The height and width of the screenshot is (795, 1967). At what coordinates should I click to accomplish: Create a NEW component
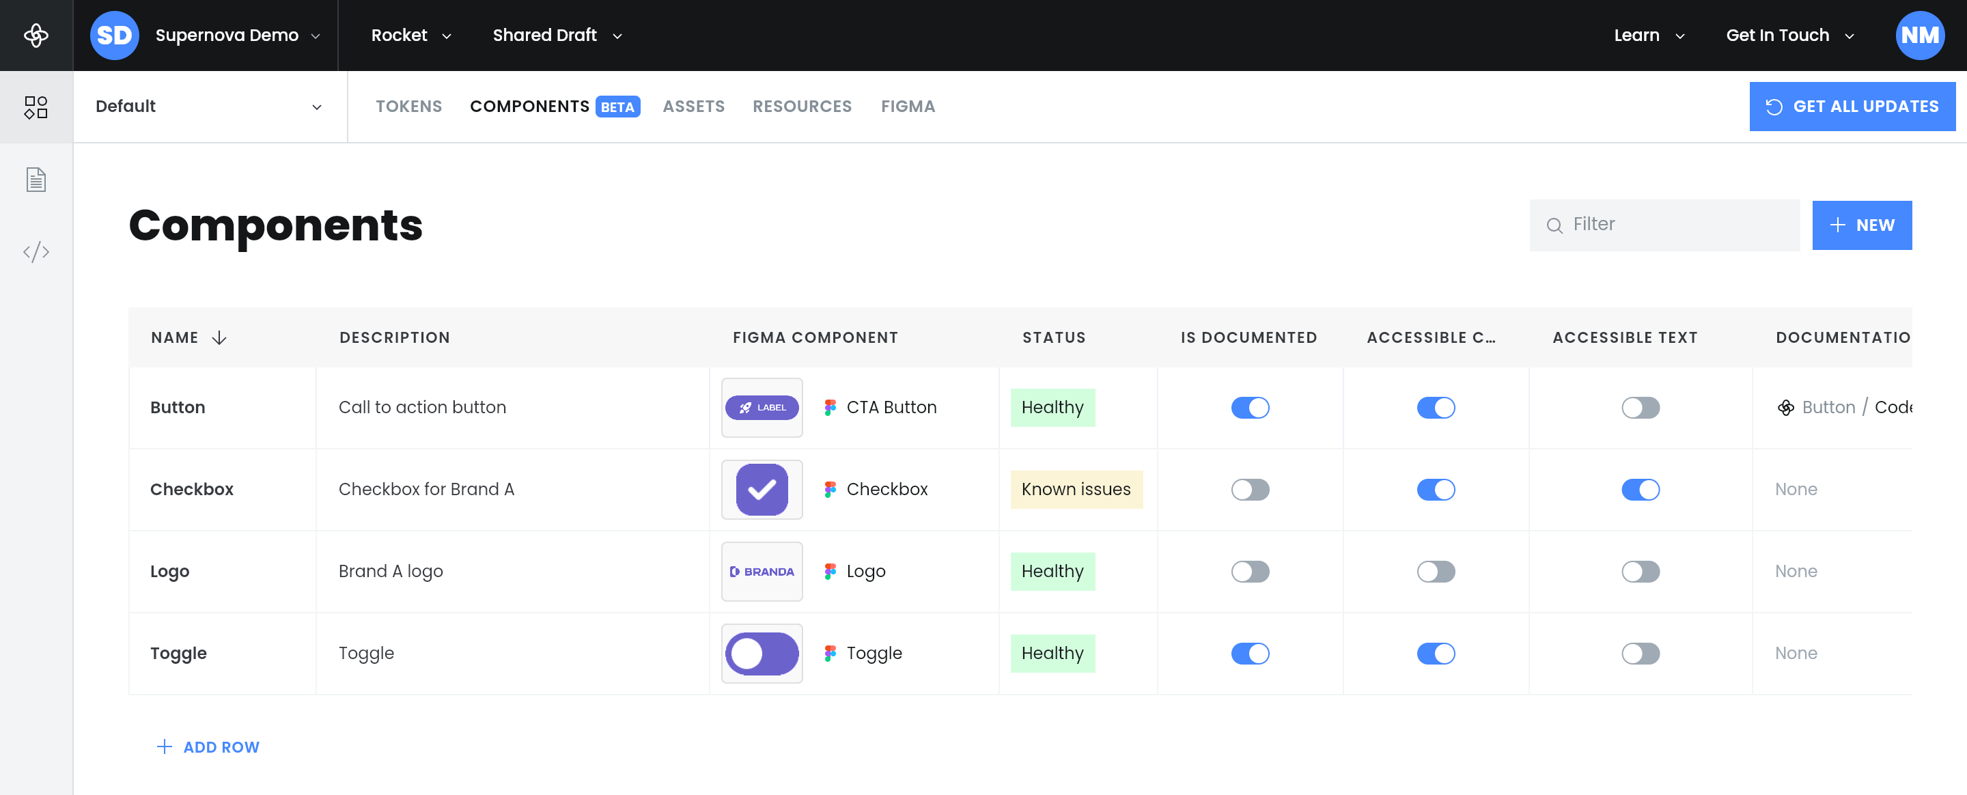pos(1862,225)
